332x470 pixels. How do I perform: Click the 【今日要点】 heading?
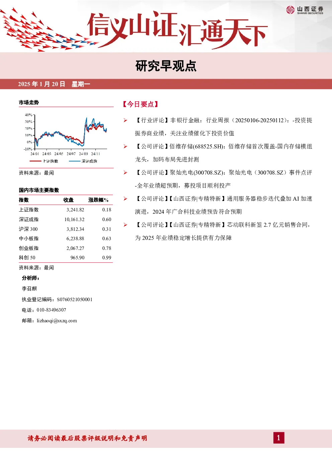141,104
